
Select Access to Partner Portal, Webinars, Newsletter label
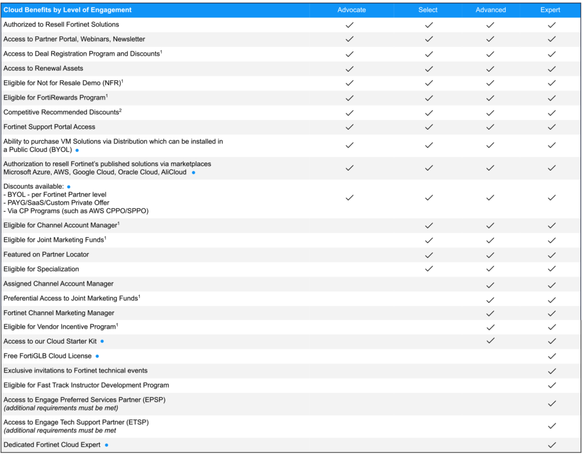(x=74, y=39)
